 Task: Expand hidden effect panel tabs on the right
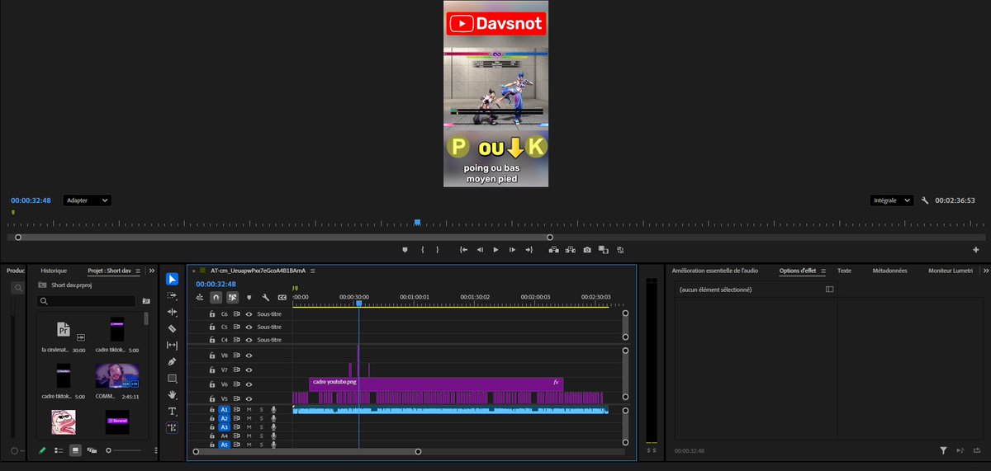click(986, 271)
